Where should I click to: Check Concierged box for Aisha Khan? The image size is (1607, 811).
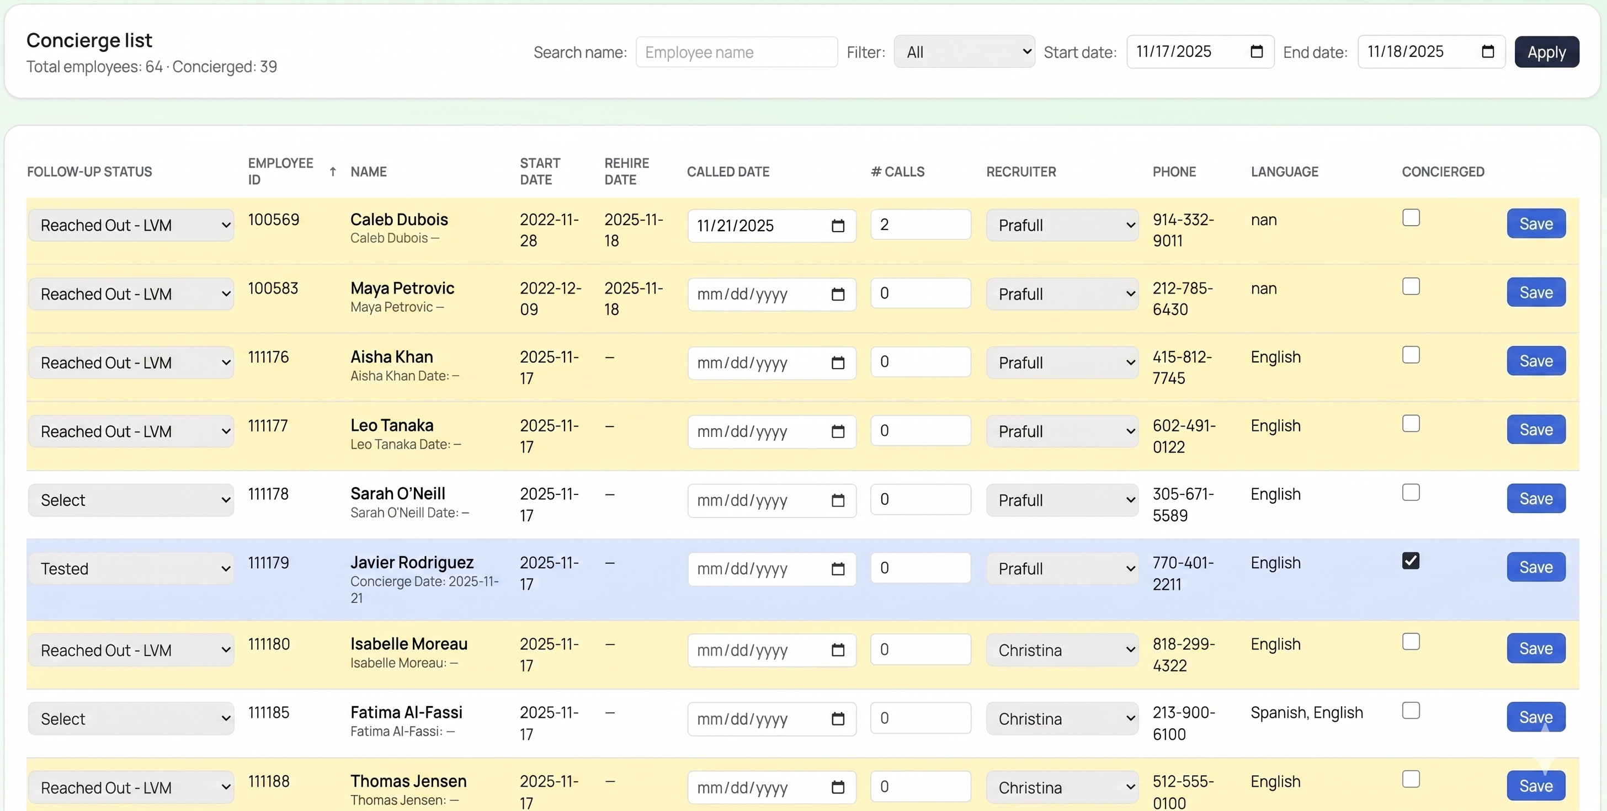(x=1411, y=355)
